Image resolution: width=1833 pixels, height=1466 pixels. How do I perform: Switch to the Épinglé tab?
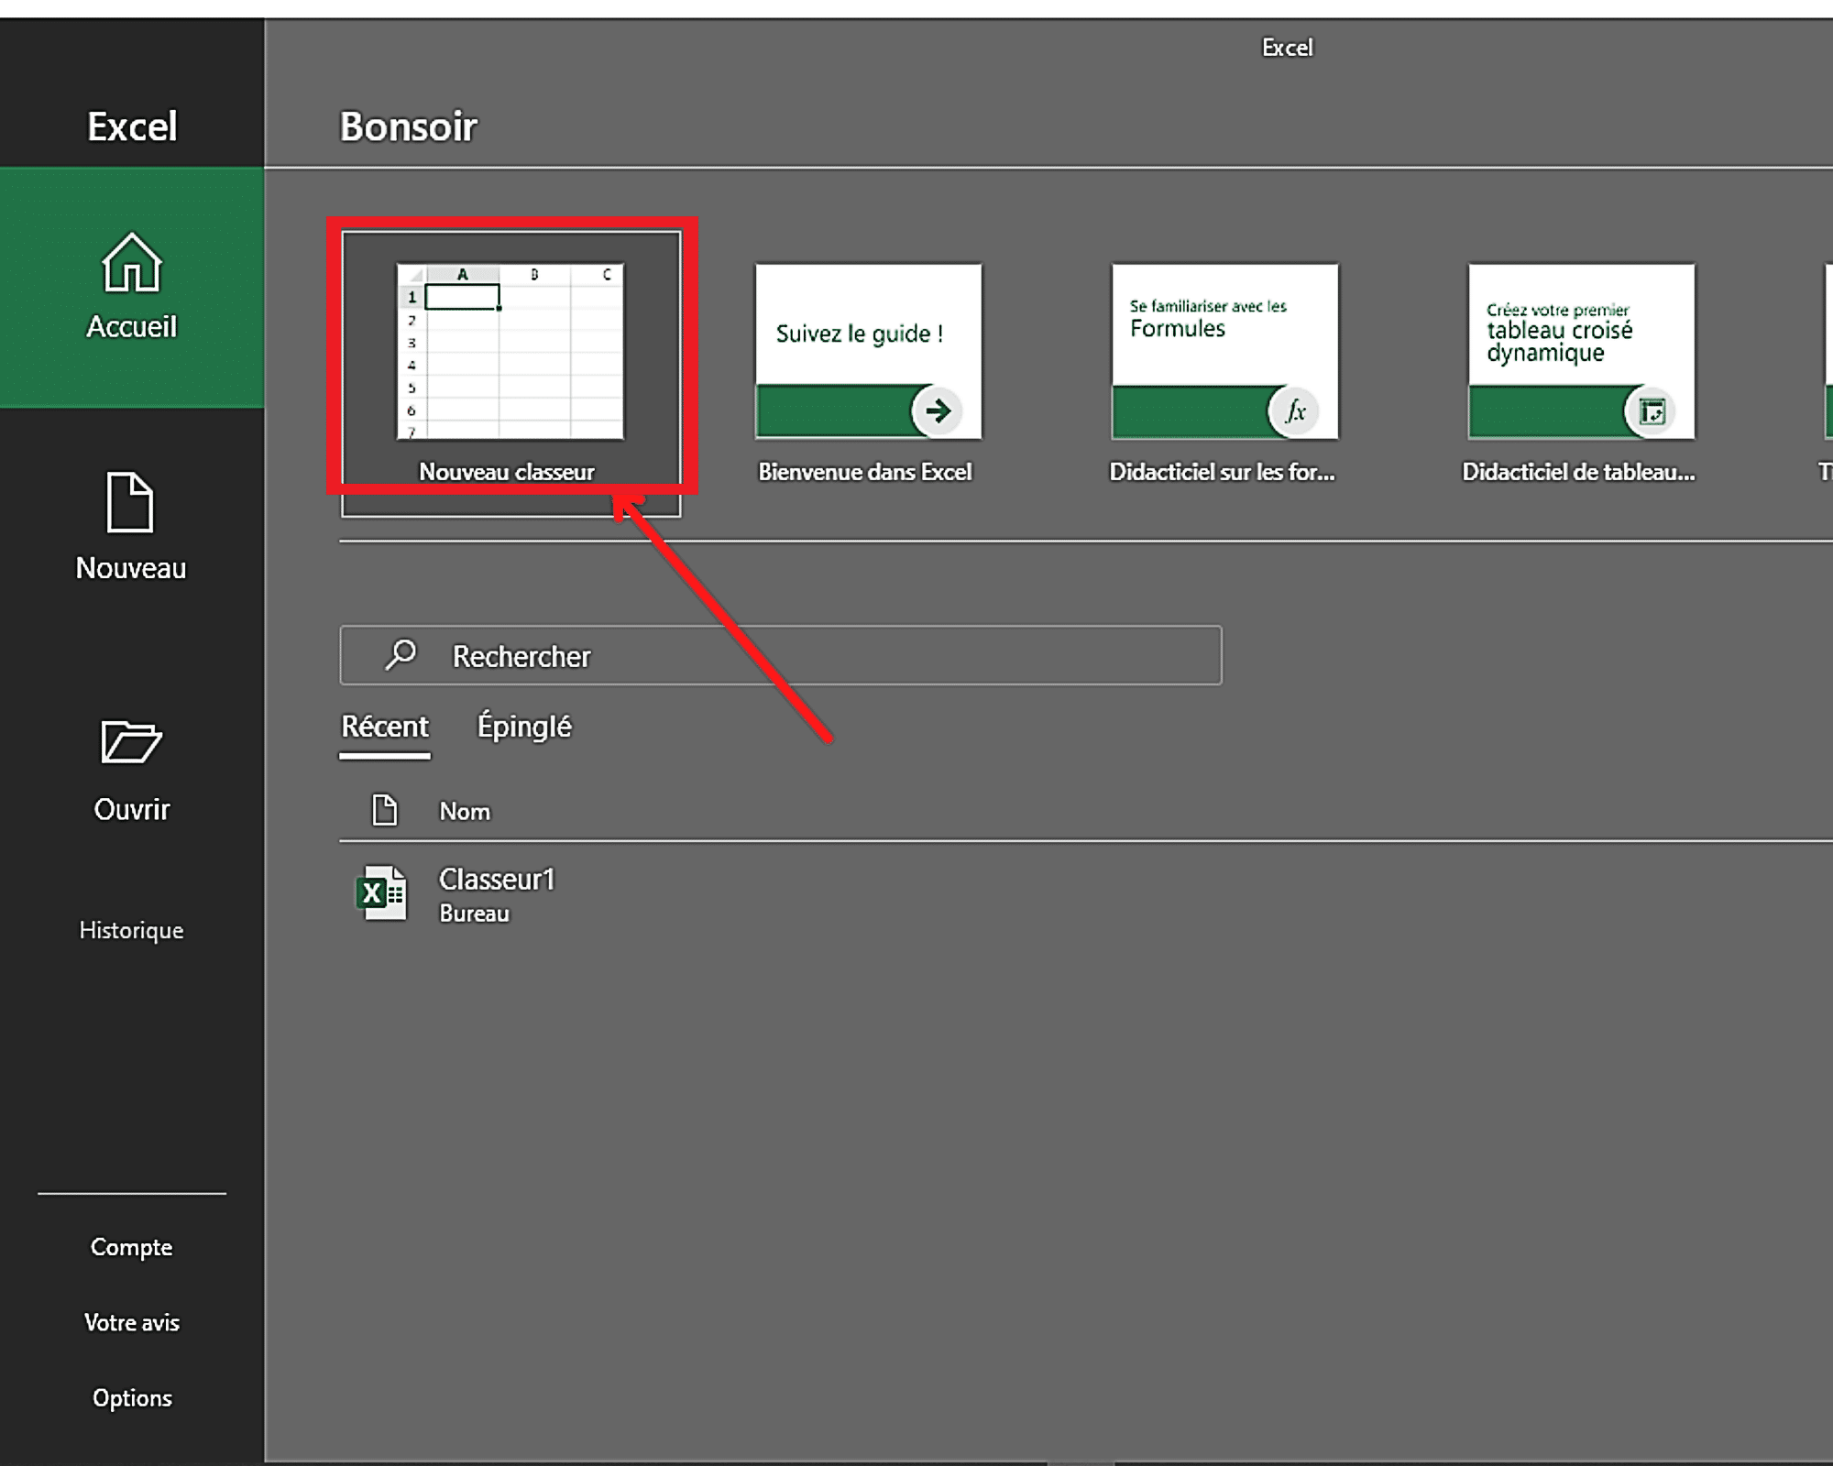524,727
